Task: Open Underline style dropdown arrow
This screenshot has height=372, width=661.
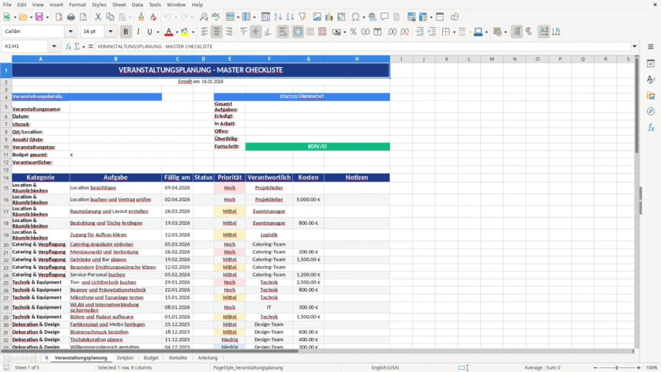Action: pos(158,32)
